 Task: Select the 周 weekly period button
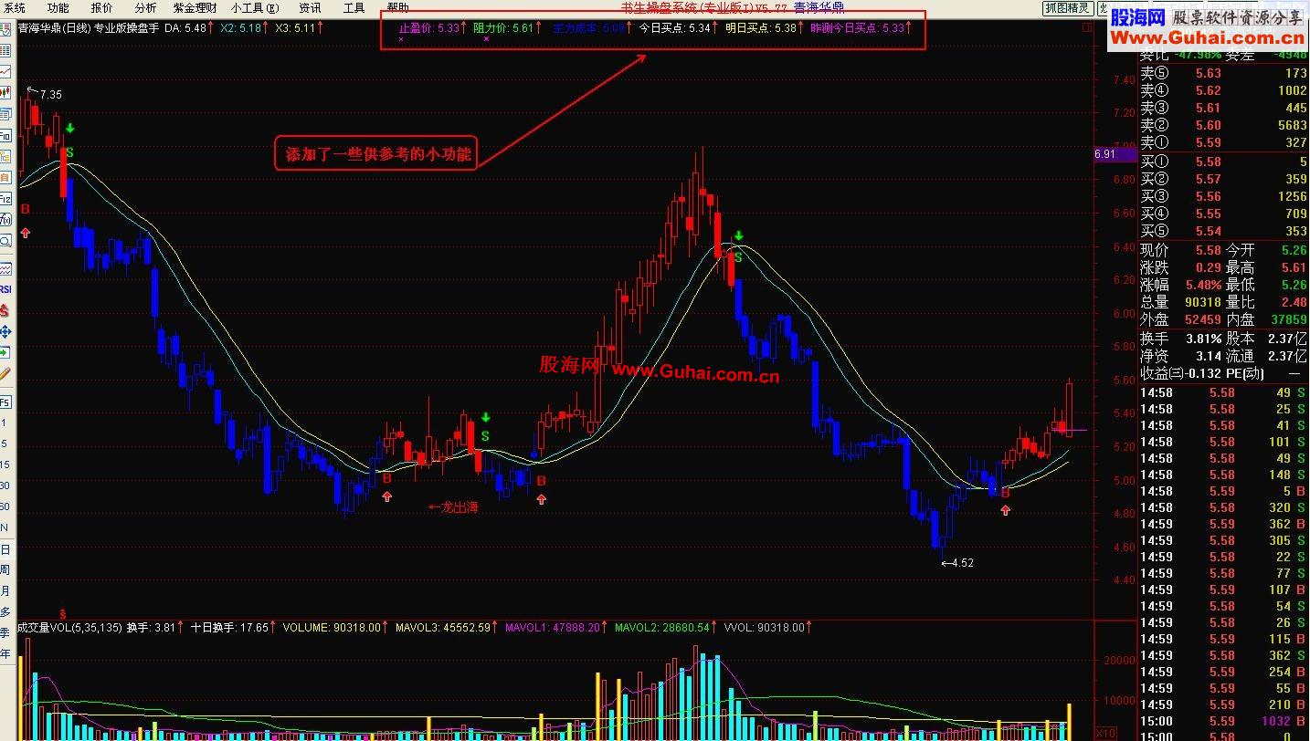5,570
